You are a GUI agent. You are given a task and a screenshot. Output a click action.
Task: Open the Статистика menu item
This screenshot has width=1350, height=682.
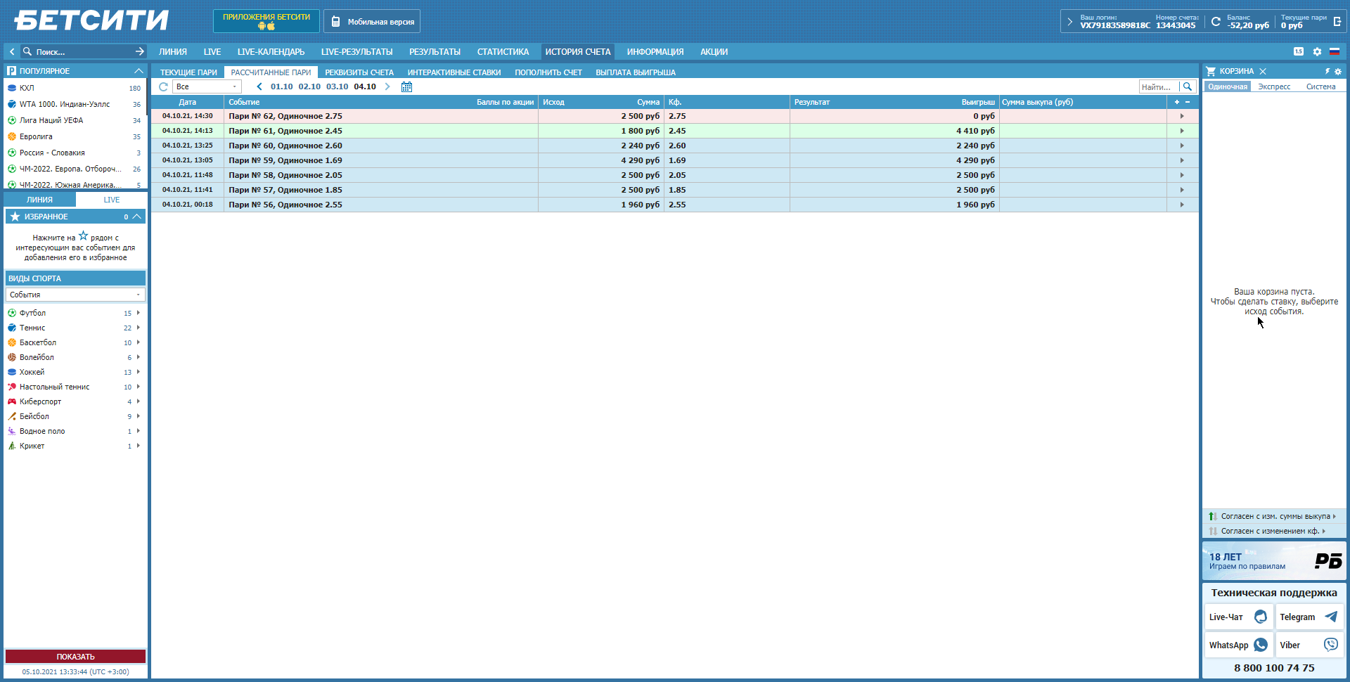click(x=503, y=52)
